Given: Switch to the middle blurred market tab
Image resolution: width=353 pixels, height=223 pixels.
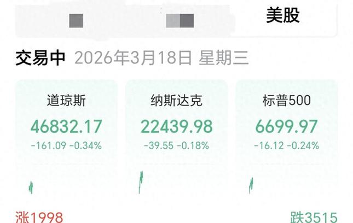Looking at the screenshot, I should pos(180,21).
